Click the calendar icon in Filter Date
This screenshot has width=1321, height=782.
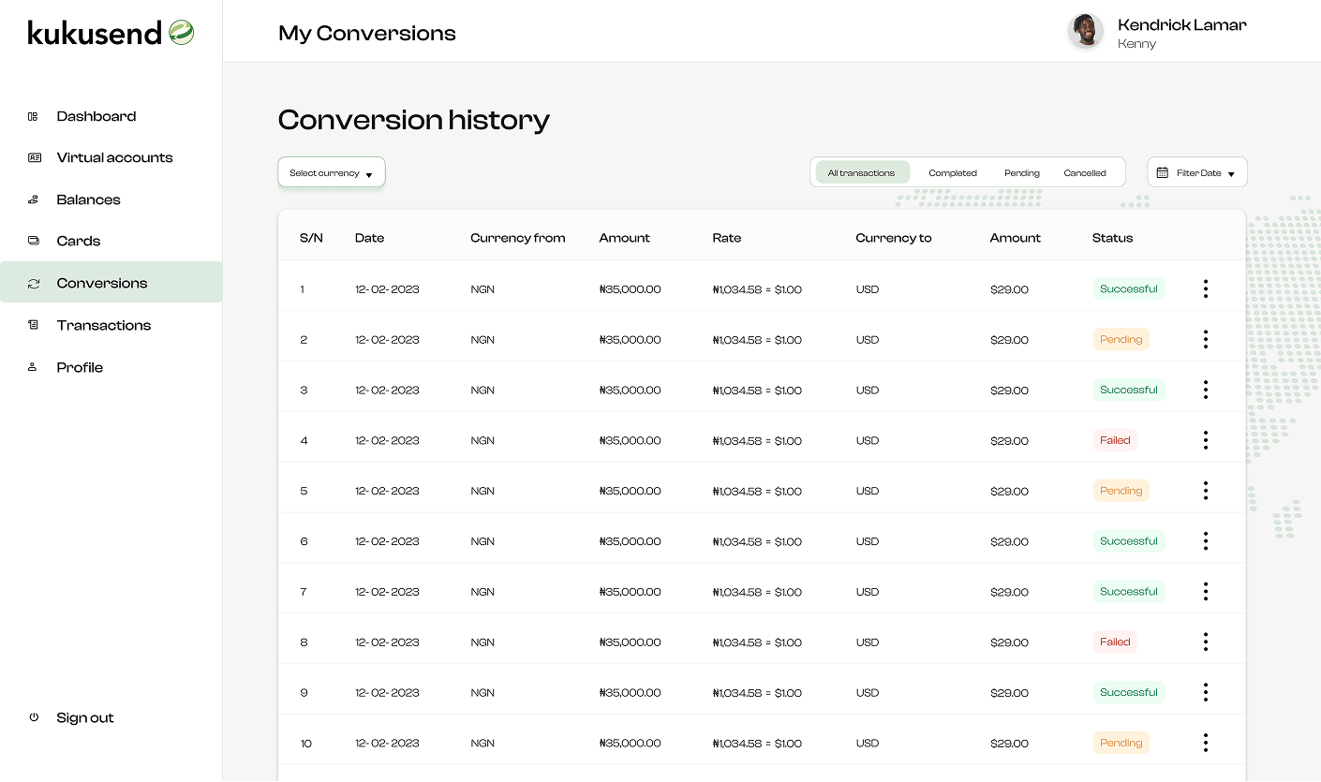[x=1165, y=171]
